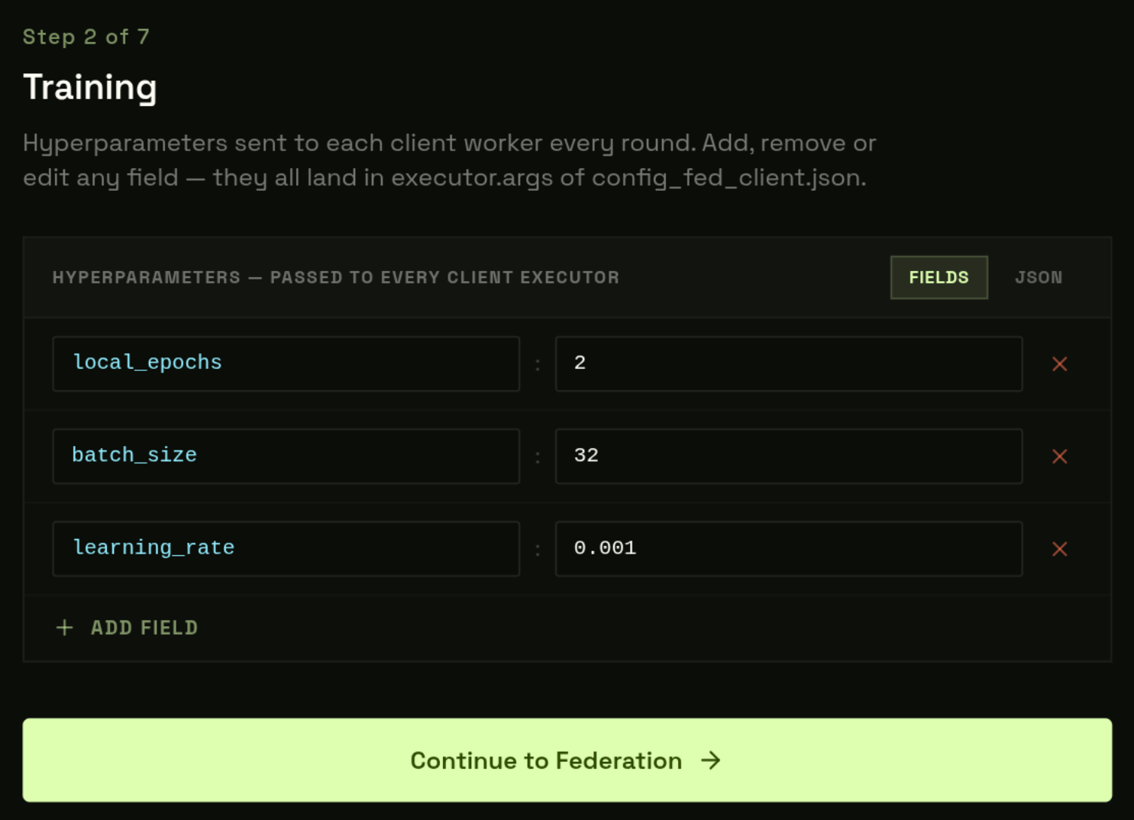Edit the batch_size value of 32
Screen dimensions: 1134x820
(789, 457)
